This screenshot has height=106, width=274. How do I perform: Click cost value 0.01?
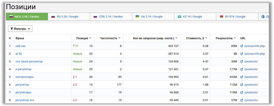click(205, 100)
